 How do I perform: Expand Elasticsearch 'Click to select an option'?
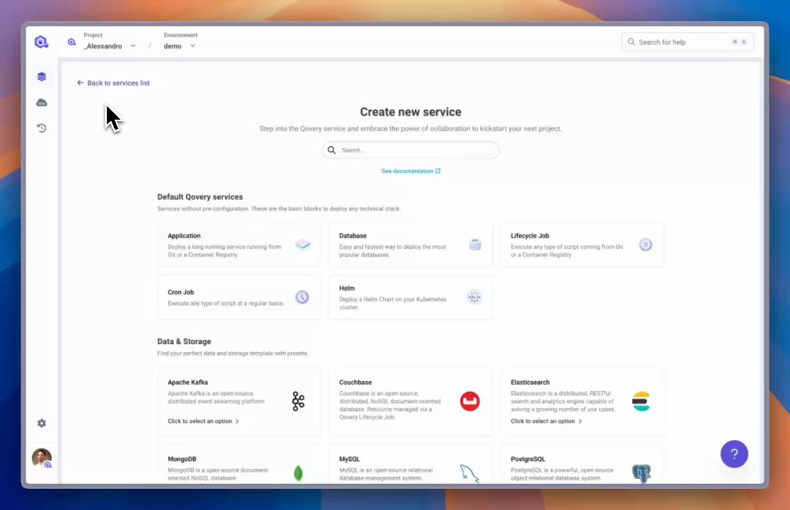click(546, 421)
